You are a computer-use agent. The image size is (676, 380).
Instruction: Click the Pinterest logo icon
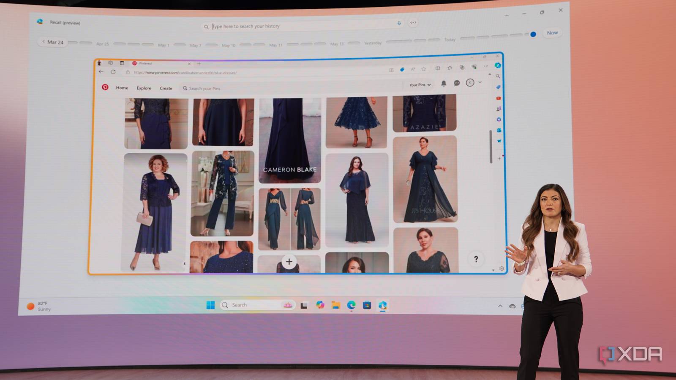[105, 87]
